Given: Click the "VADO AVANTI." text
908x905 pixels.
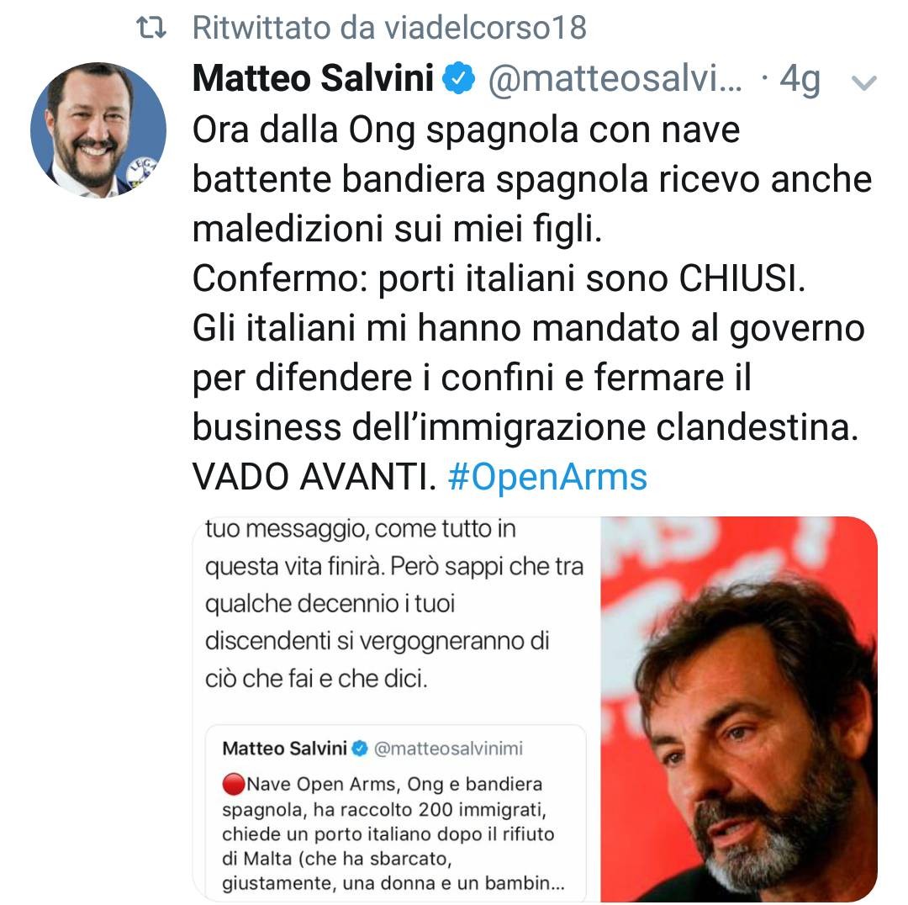Looking at the screenshot, I should pyautogui.click(x=313, y=477).
